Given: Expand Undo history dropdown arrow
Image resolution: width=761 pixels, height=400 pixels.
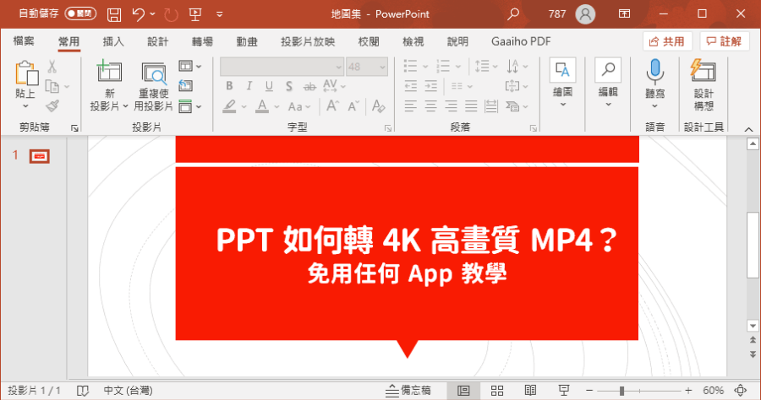Looking at the screenshot, I should [152, 14].
